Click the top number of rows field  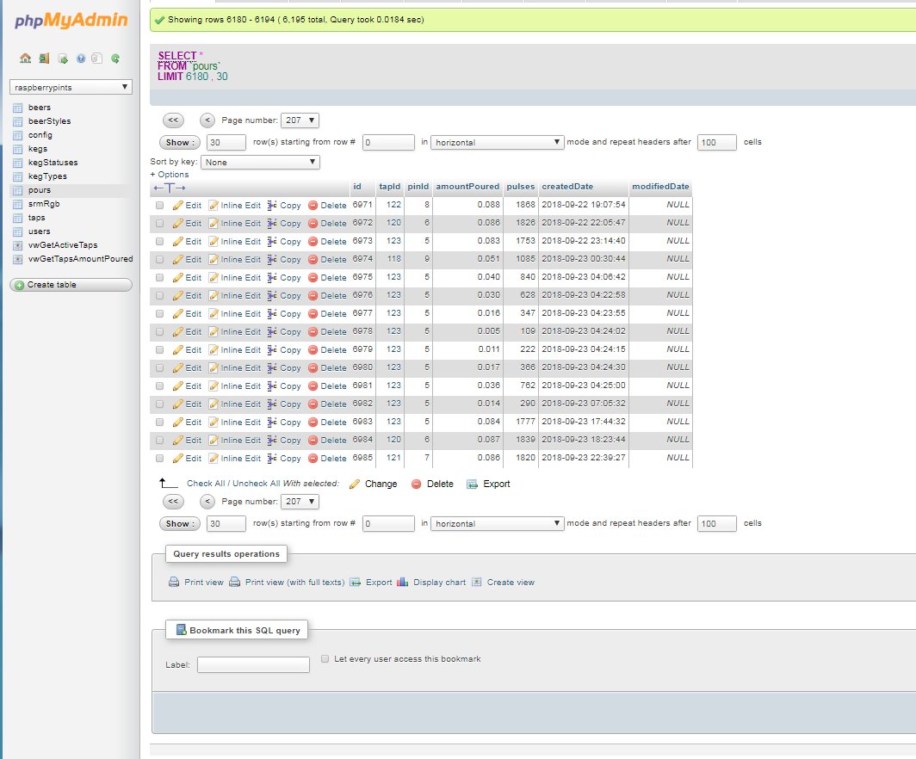click(x=226, y=143)
